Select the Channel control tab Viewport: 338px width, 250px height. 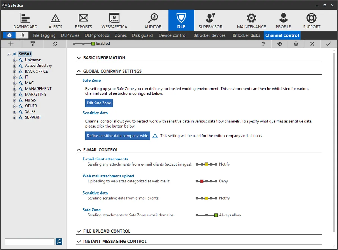point(282,35)
